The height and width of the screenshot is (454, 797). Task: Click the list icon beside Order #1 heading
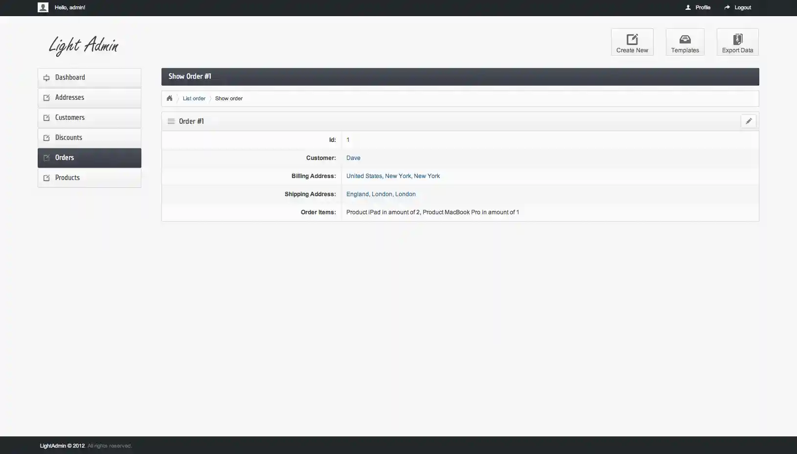171,121
